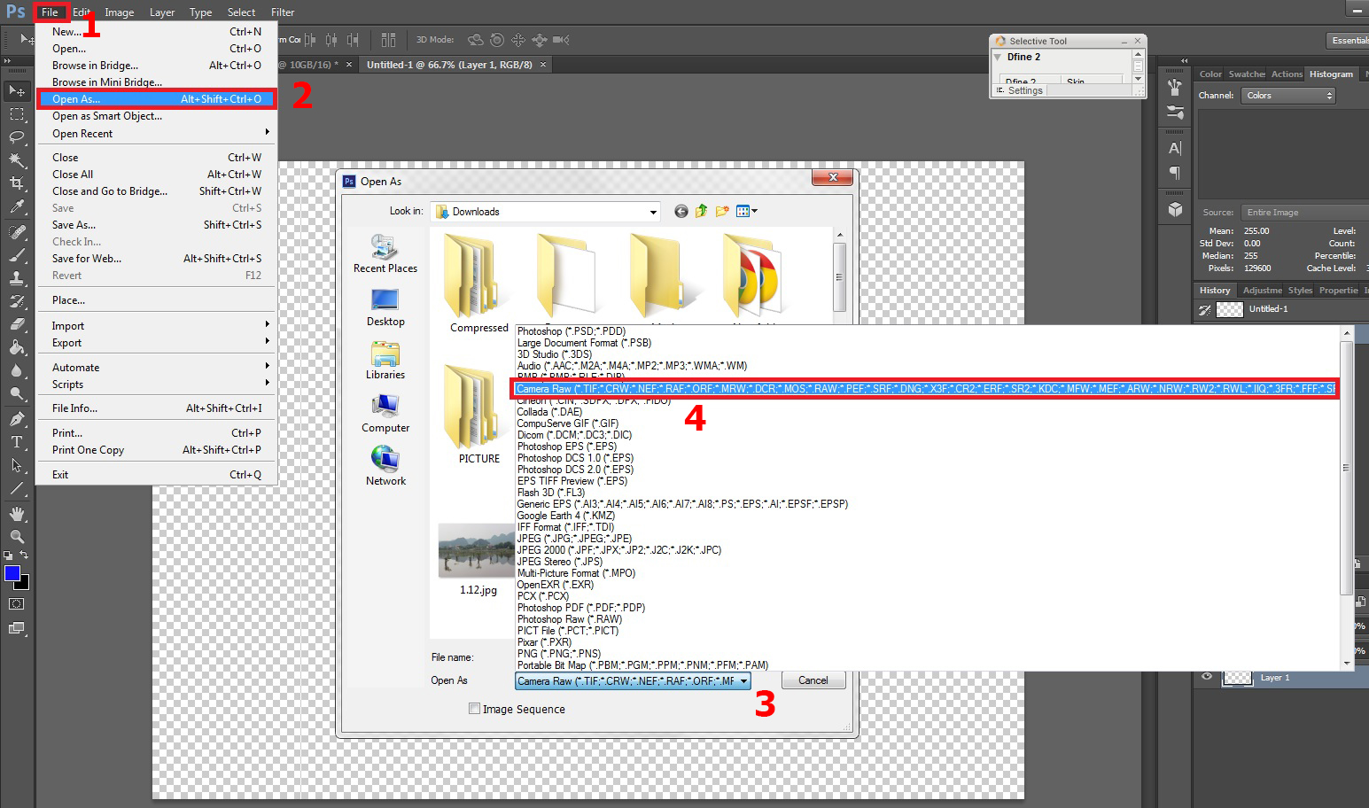Expand the Automate submenu
This screenshot has height=808, width=1369.
pyautogui.click(x=158, y=367)
